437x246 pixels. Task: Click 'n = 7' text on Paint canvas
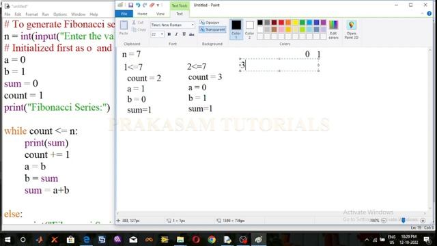click(x=131, y=54)
